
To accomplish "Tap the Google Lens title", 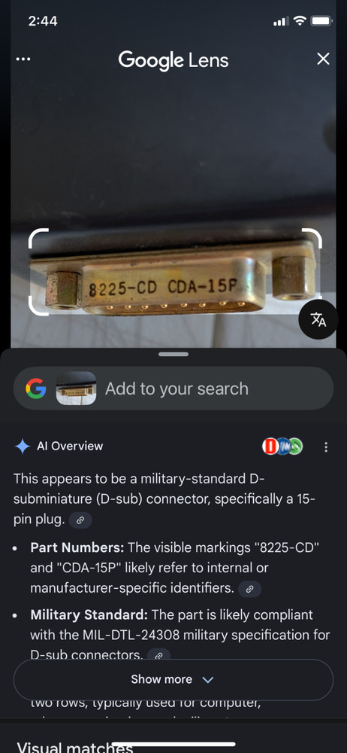I will [x=173, y=60].
